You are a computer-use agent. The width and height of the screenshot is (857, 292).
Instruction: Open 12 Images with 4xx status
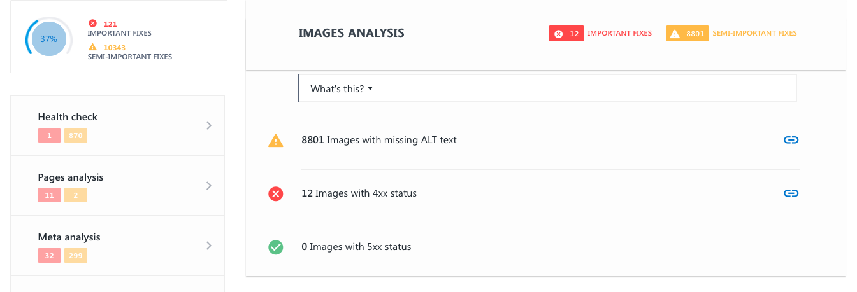359,193
